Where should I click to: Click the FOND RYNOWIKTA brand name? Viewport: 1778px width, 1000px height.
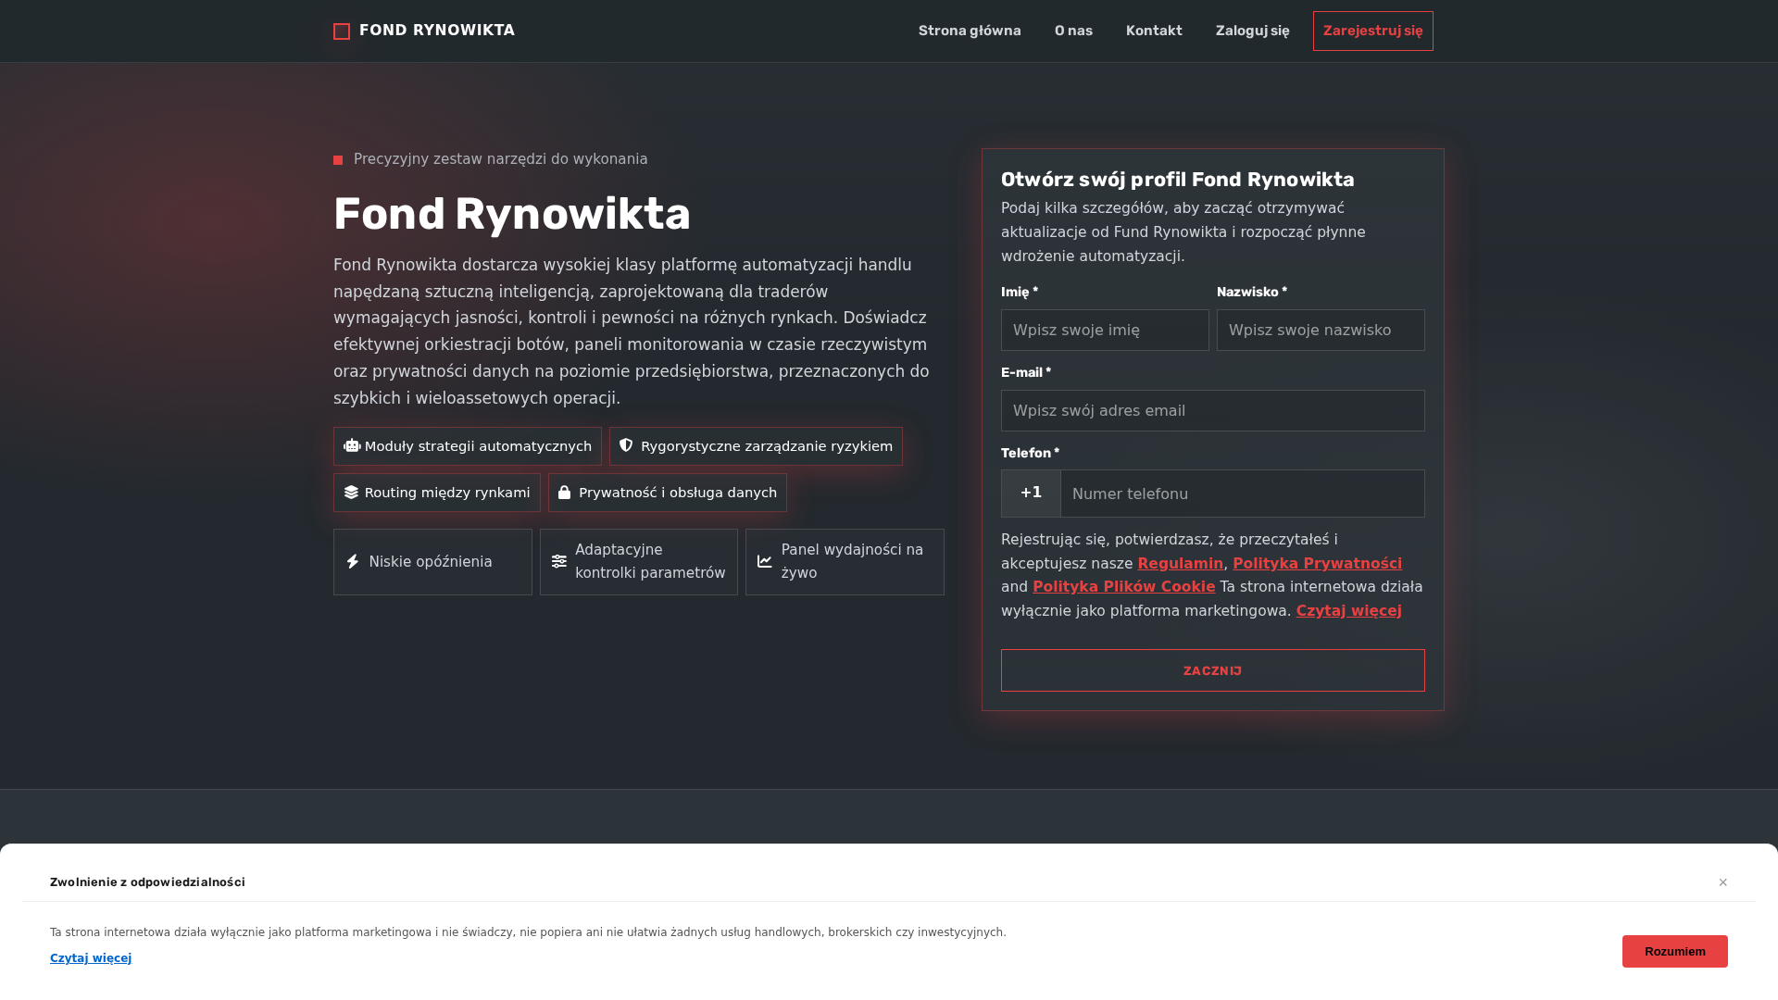coord(437,31)
